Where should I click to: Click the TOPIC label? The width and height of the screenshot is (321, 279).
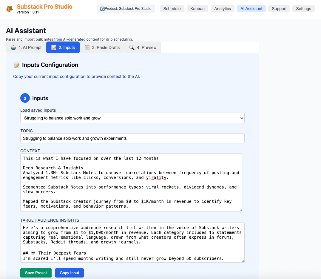(x=27, y=131)
